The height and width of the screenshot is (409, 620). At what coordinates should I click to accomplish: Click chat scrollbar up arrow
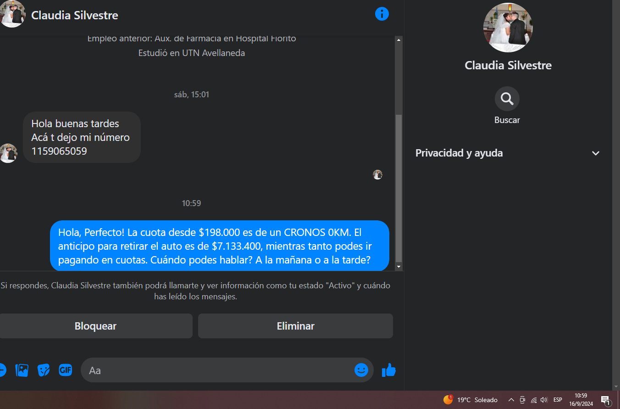tap(399, 40)
